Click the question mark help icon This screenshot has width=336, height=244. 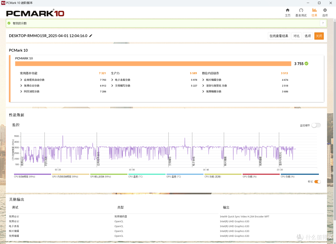coord(323,23)
